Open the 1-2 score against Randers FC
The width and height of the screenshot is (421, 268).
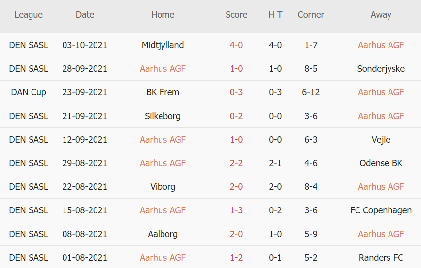click(236, 258)
